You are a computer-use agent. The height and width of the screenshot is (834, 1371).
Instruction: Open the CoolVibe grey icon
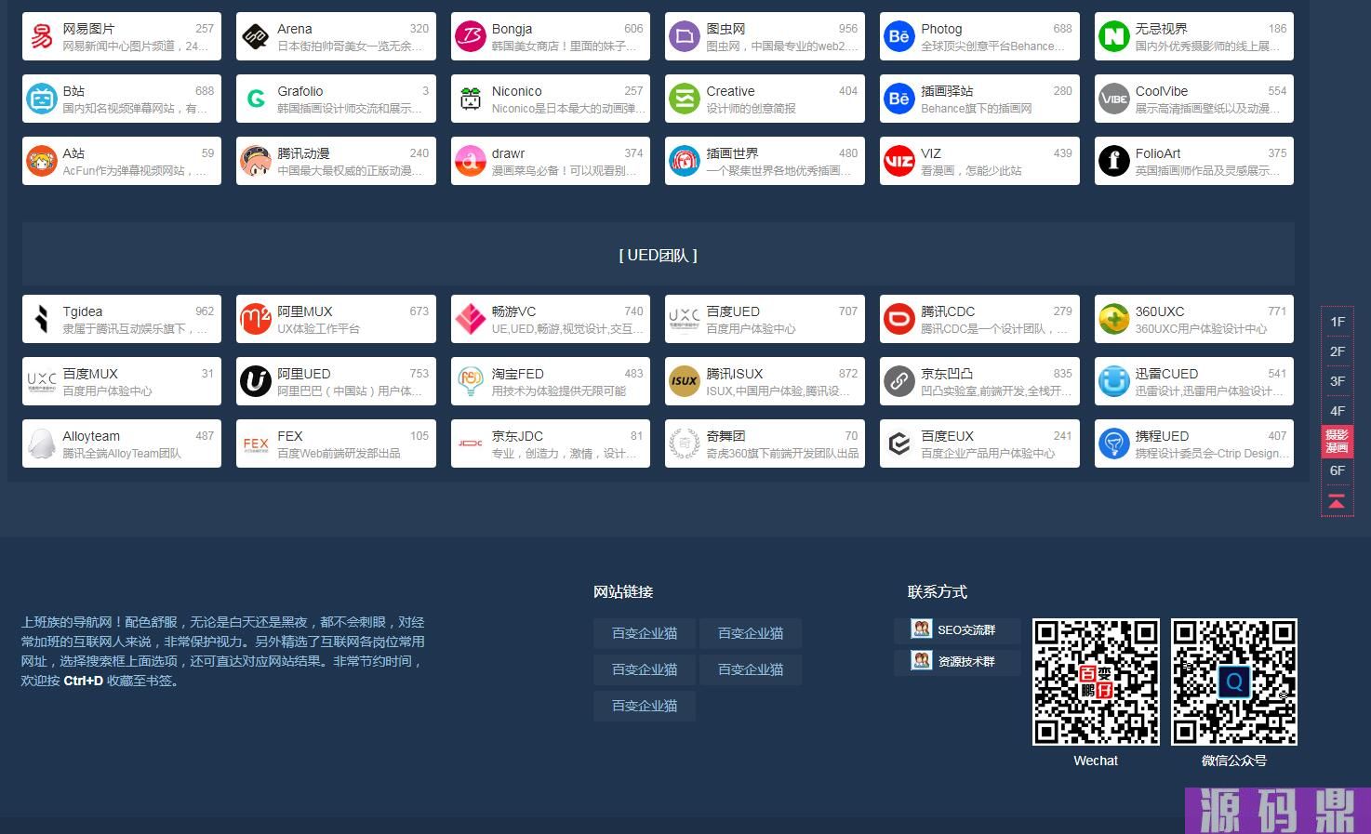1113,99
